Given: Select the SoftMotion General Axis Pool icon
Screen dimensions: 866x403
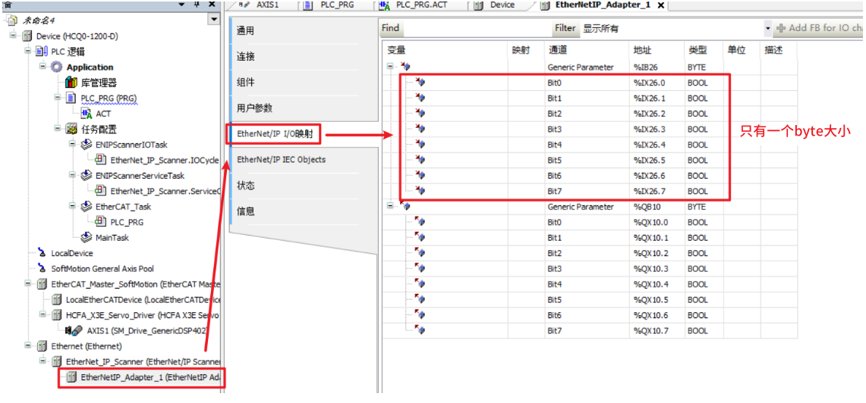Looking at the screenshot, I should pos(42,269).
